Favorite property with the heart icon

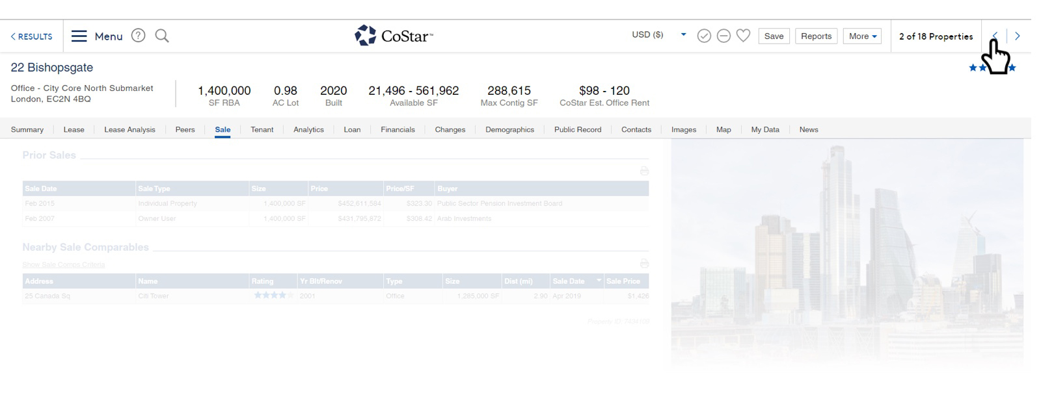point(743,36)
